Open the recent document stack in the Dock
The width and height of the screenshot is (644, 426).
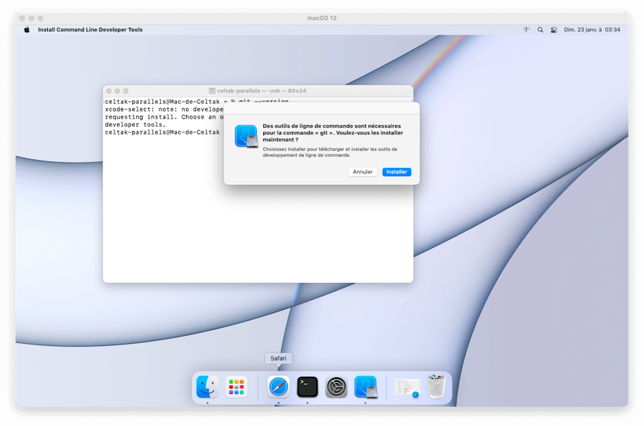coord(407,388)
